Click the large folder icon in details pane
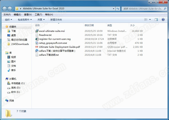 (8, 114)
